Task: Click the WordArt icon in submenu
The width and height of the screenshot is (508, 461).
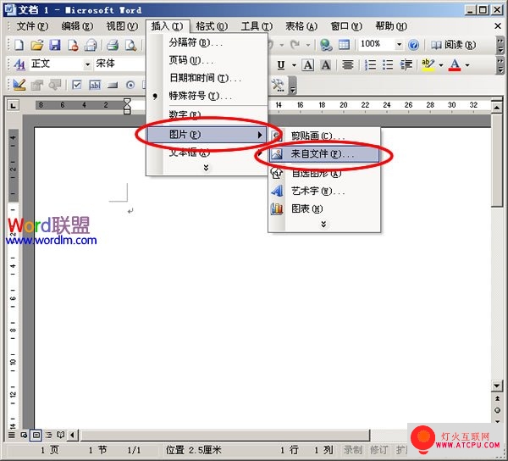Action: pos(277,191)
